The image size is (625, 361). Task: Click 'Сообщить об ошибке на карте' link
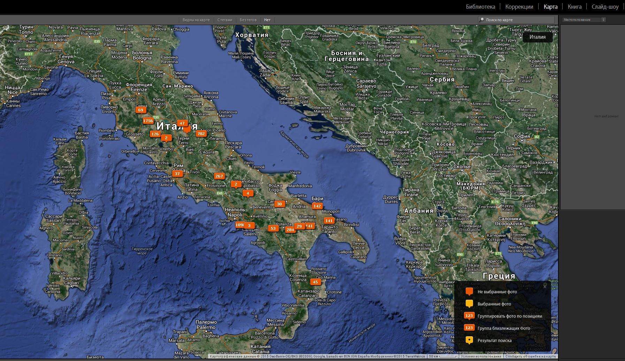[x=531, y=356]
